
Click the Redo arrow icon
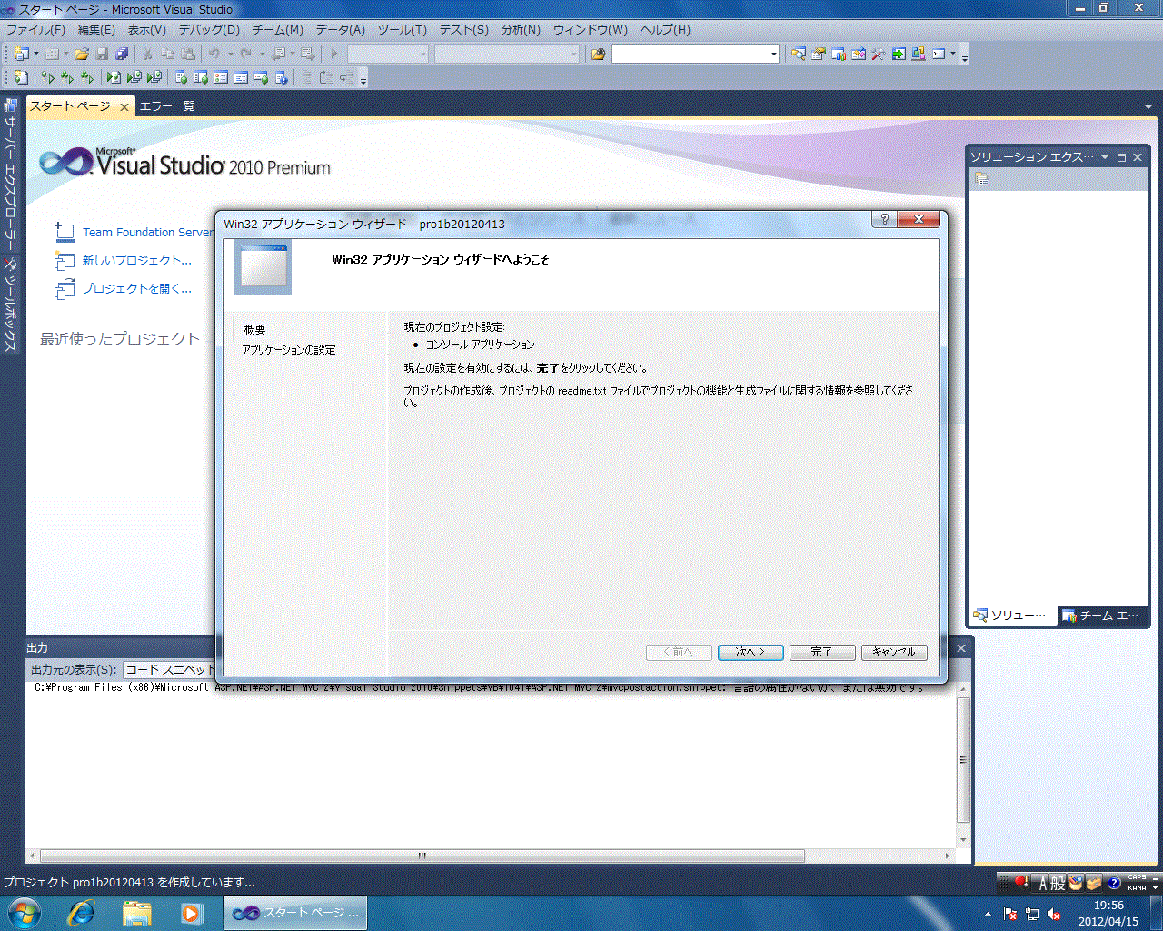click(x=245, y=54)
